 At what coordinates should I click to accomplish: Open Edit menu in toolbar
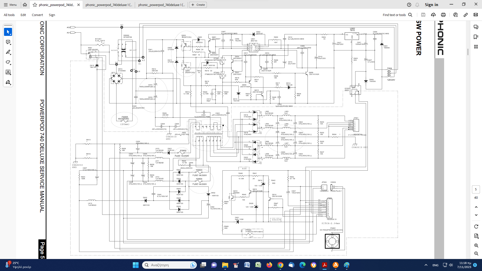click(x=23, y=15)
